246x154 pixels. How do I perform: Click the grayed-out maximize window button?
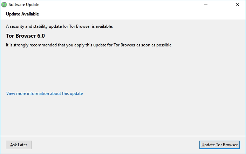click(x=221, y=5)
